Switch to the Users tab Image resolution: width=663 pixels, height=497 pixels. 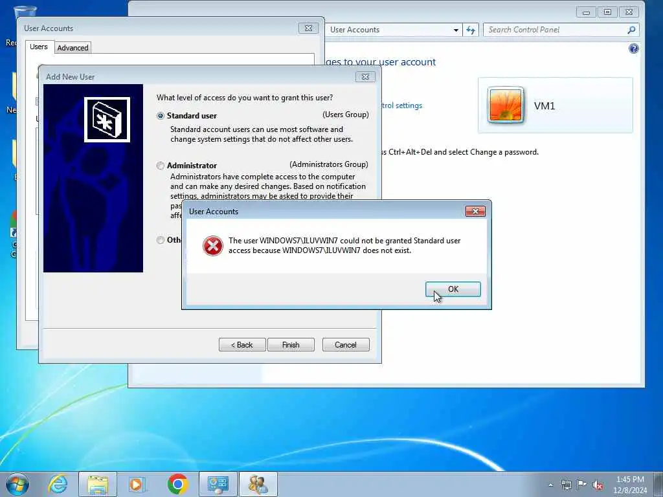39,47
